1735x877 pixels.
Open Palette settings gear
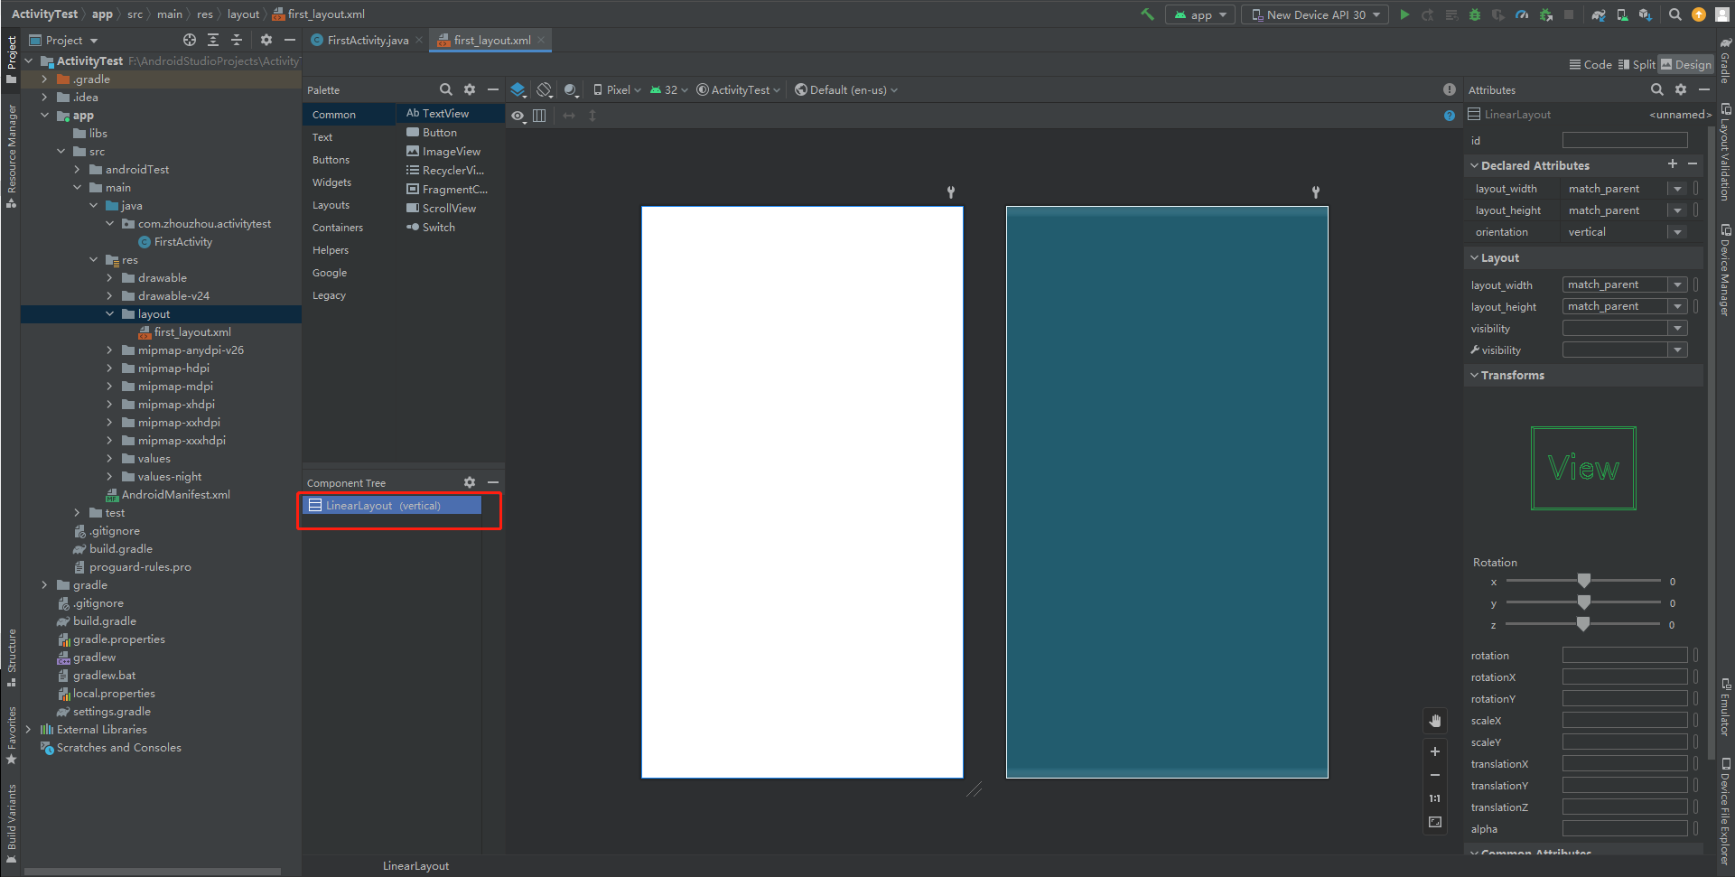tap(470, 89)
